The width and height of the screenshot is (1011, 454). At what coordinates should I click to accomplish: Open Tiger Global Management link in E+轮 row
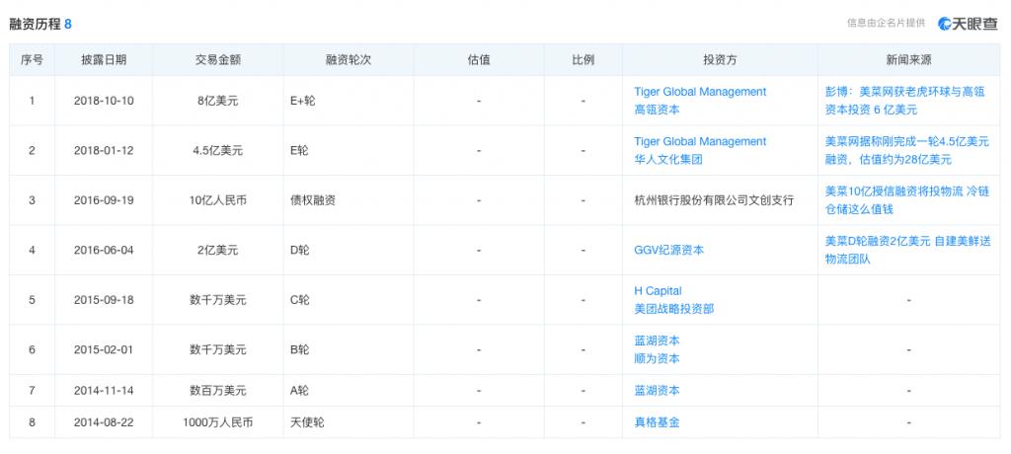700,92
